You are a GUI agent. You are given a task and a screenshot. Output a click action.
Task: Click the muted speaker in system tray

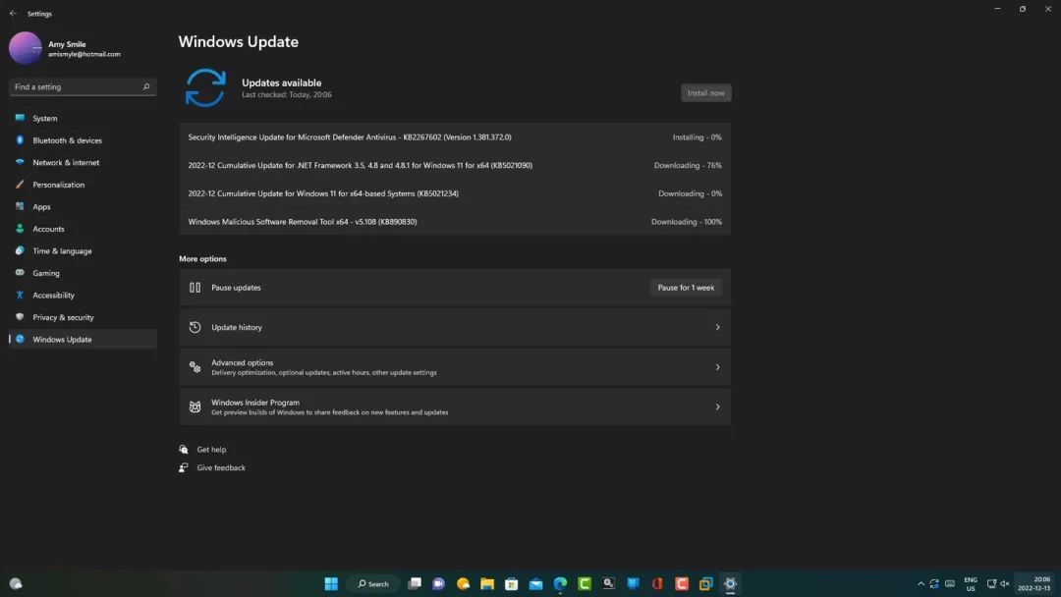[x=1004, y=583]
